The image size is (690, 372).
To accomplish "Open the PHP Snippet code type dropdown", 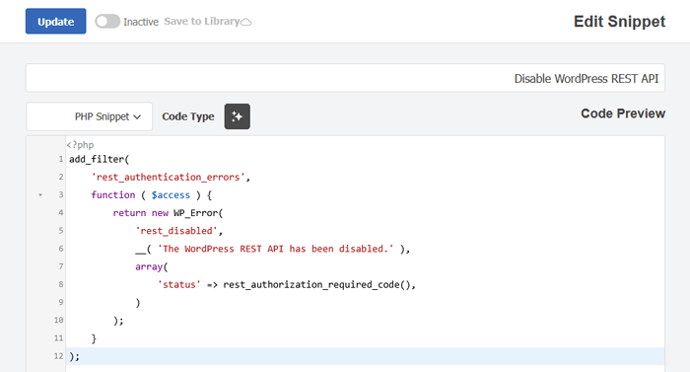I will click(x=90, y=116).
